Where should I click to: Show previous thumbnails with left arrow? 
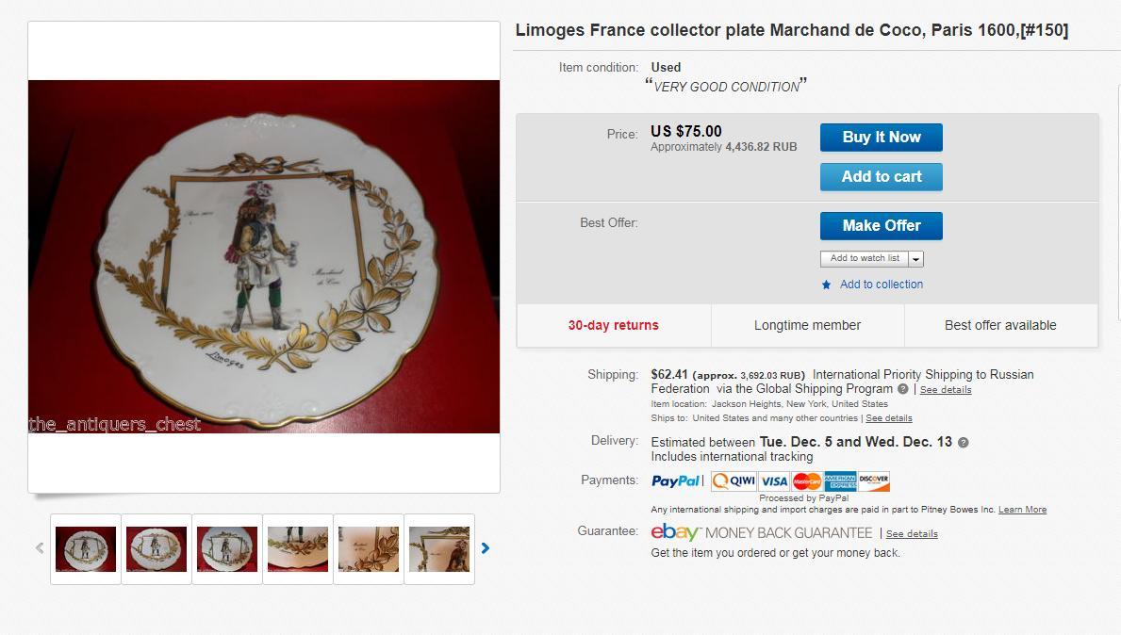coord(40,548)
